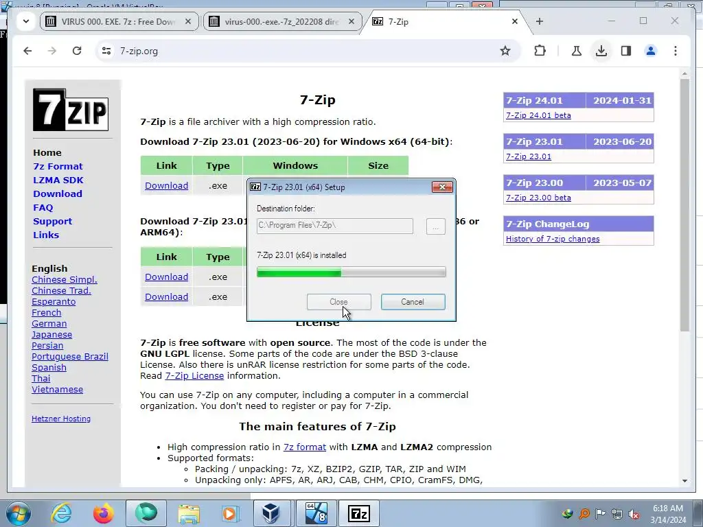This screenshot has height=527, width=703.
Task: Launch Firefox from taskbar
Action: pyautogui.click(x=103, y=513)
